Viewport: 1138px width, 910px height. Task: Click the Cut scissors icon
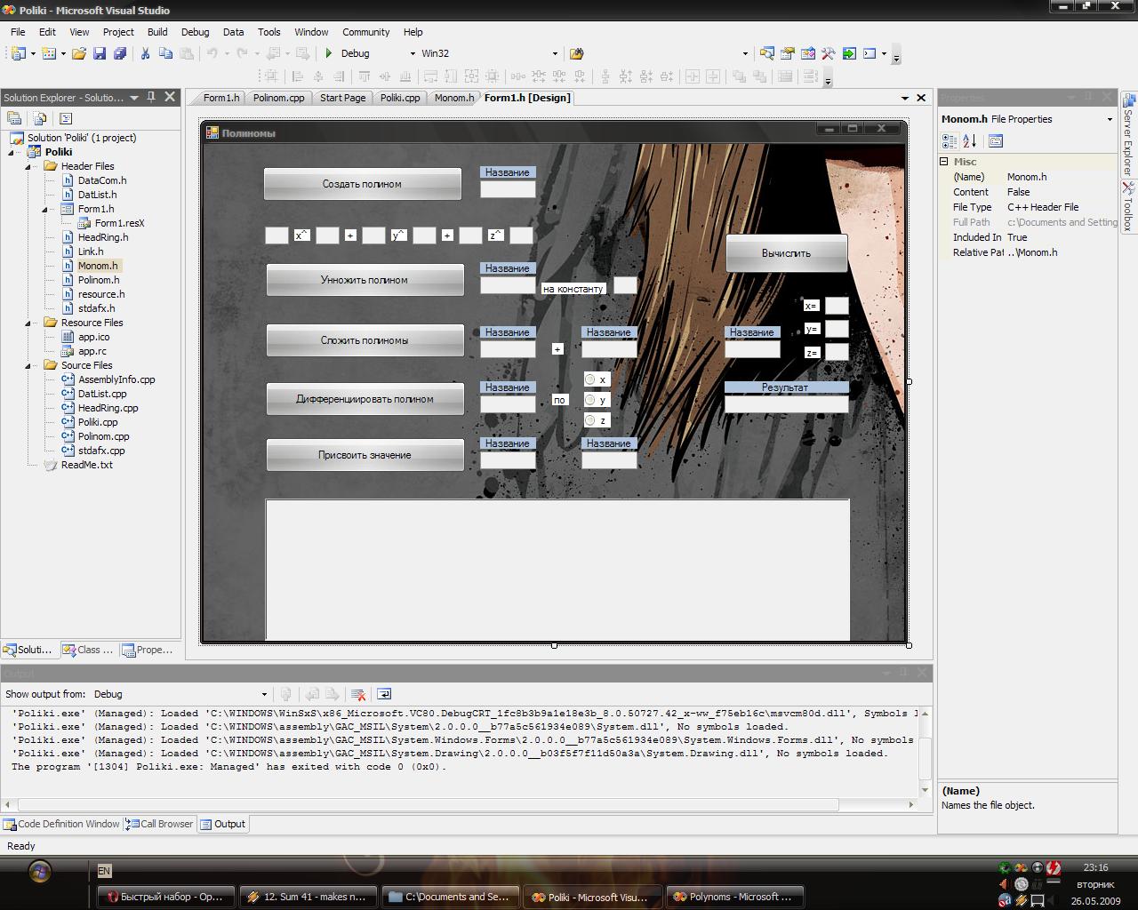[145, 53]
